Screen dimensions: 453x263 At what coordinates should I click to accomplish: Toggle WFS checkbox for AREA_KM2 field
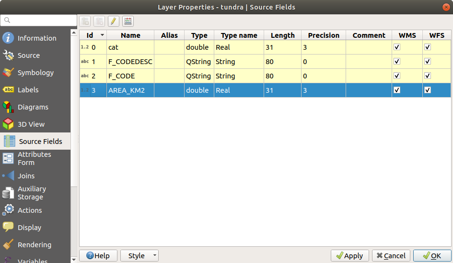click(428, 90)
